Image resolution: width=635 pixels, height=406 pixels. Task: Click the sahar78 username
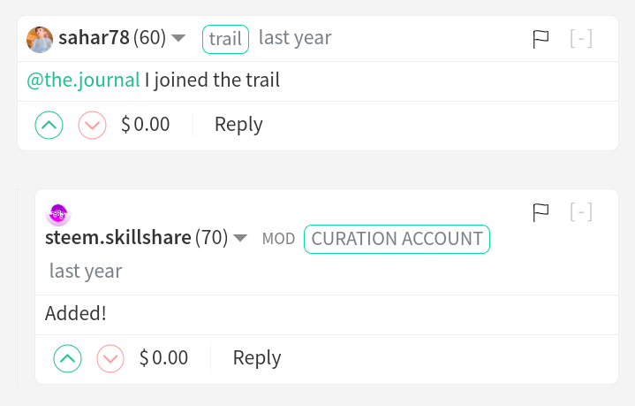[94, 38]
